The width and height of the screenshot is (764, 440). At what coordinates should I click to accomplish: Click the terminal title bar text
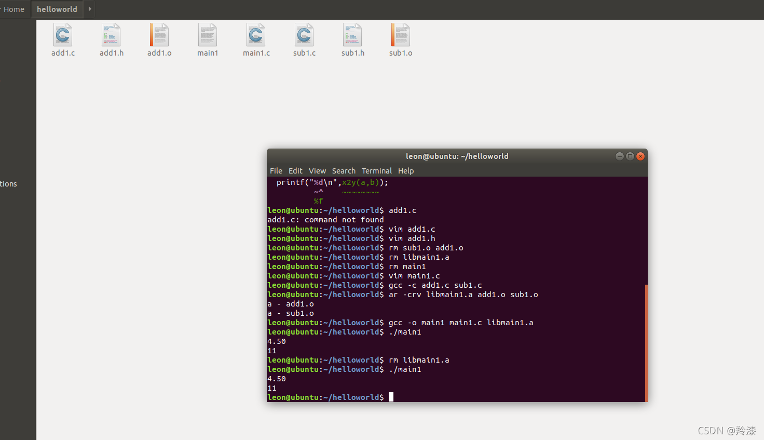[x=457, y=156]
